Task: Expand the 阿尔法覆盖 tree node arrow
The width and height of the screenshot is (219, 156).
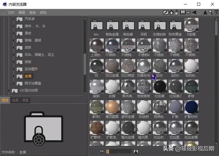Action: (x=13, y=84)
